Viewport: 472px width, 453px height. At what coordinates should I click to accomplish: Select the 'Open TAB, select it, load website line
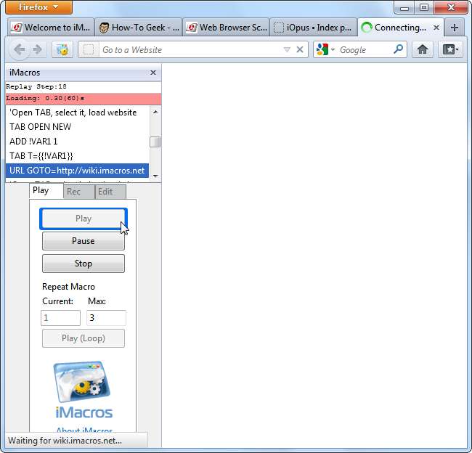click(77, 113)
